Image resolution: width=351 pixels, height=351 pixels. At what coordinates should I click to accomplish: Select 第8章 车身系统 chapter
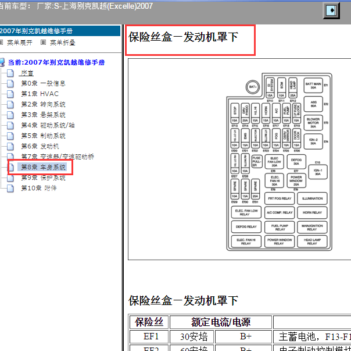[x=43, y=167]
